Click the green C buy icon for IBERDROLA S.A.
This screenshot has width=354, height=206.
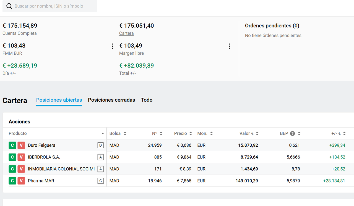[12, 157]
